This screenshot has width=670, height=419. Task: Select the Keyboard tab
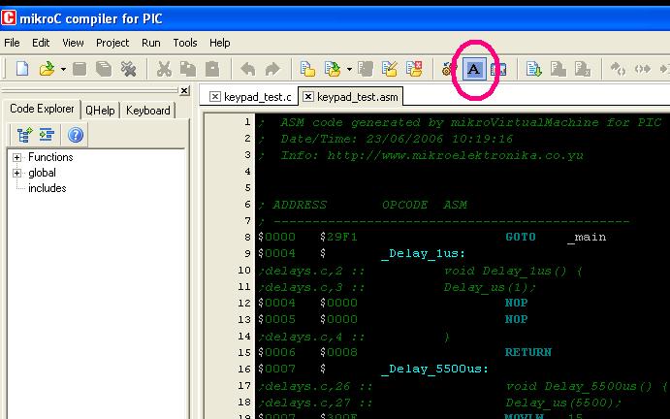click(147, 111)
